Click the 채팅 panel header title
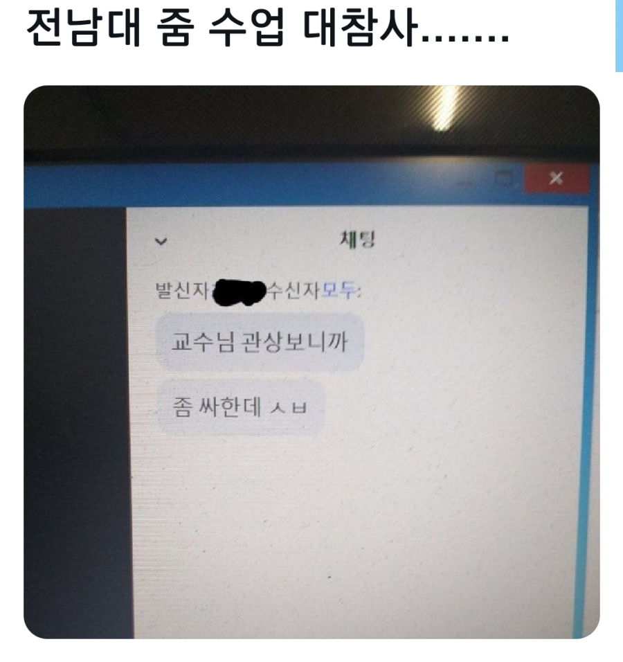This screenshot has height=662, width=623. [x=357, y=240]
